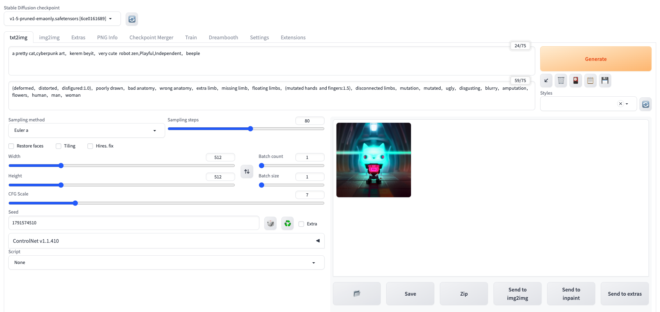The width and height of the screenshot is (660, 312).
Task: Click the Sampling steps number field
Action: coord(310,121)
